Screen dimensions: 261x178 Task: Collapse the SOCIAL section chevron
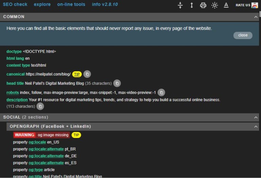[x=256, y=118]
